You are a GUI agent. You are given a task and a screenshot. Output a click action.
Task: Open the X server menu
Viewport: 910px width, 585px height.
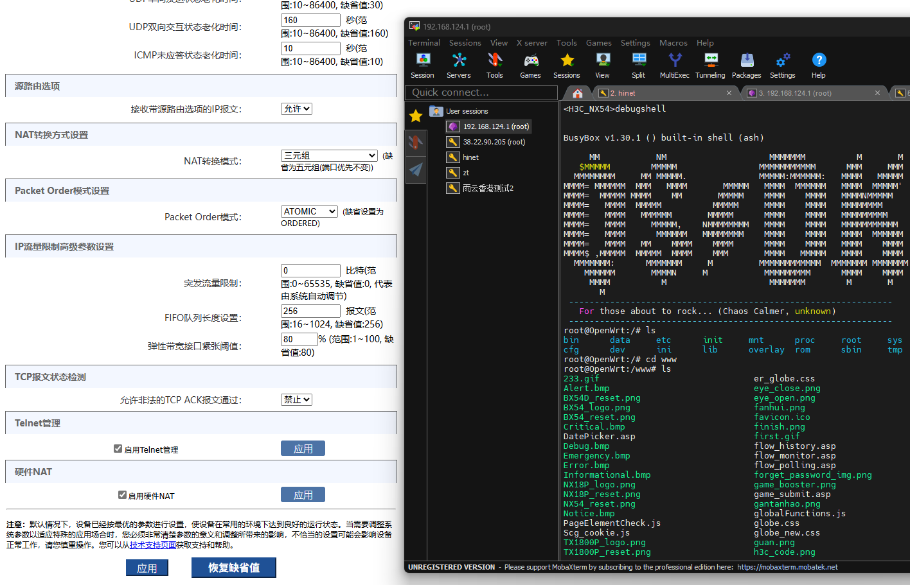532,43
